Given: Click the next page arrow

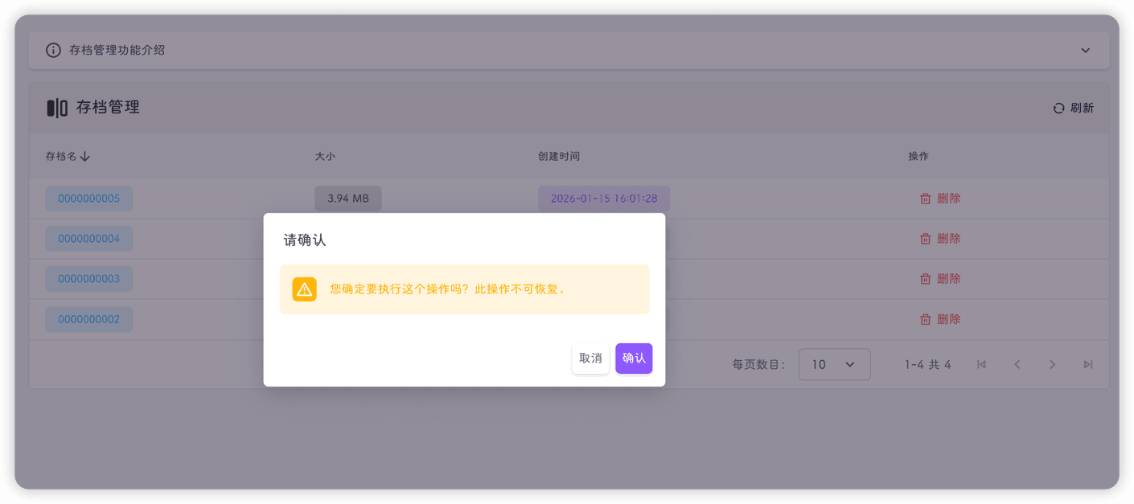Looking at the screenshot, I should tap(1052, 364).
